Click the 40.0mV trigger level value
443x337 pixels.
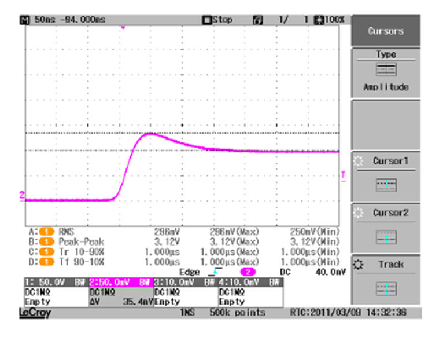(x=331, y=272)
